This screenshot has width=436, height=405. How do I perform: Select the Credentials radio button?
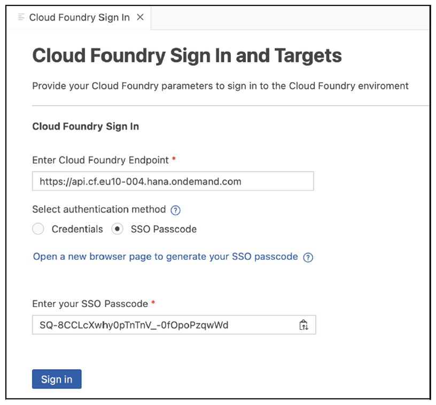(x=38, y=229)
